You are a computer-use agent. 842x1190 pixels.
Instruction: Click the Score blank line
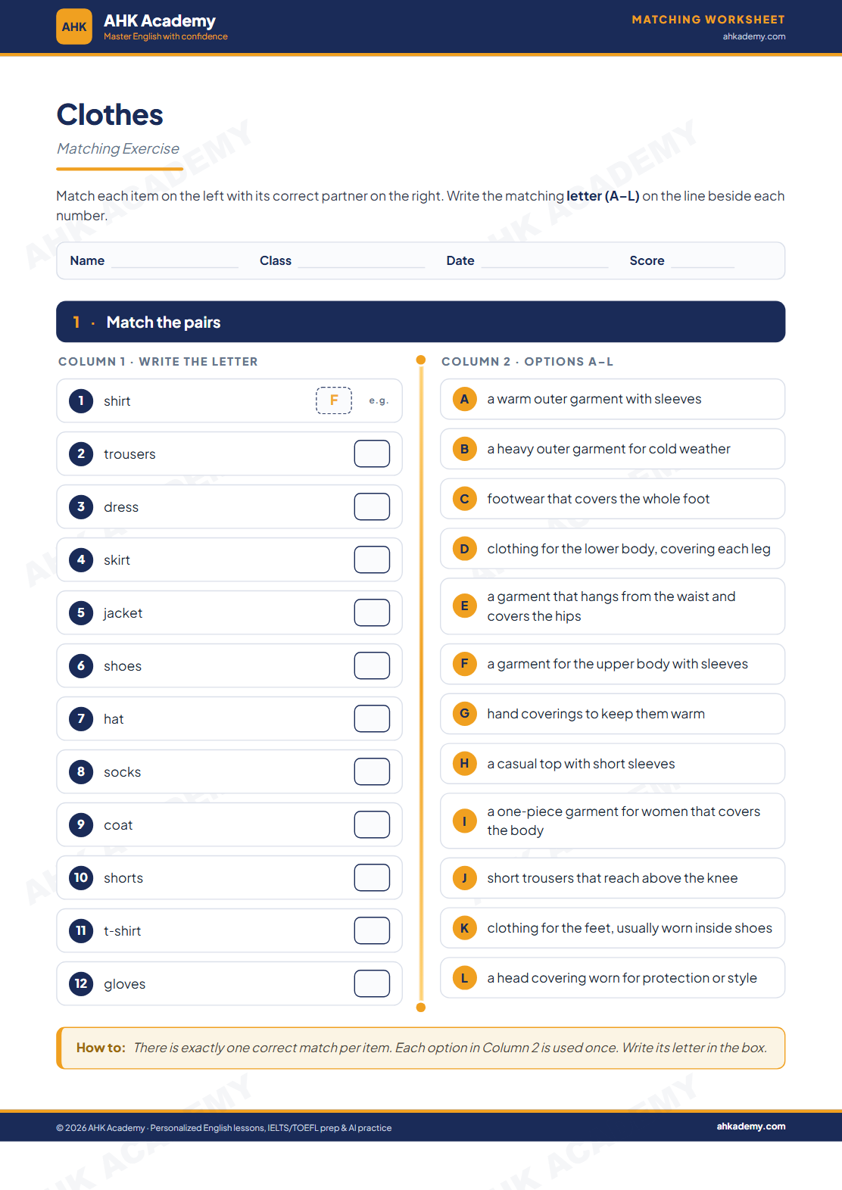coord(703,261)
